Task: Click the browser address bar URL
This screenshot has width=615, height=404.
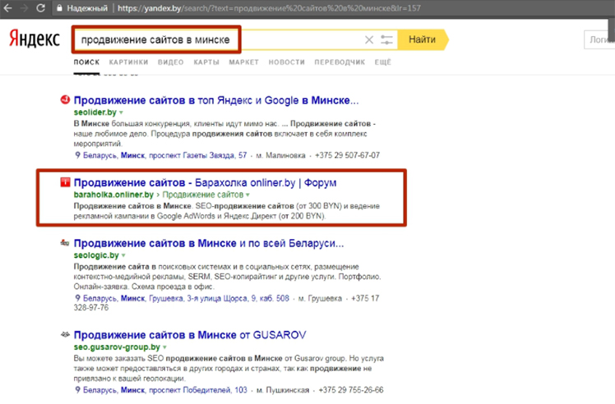Action: click(x=269, y=8)
